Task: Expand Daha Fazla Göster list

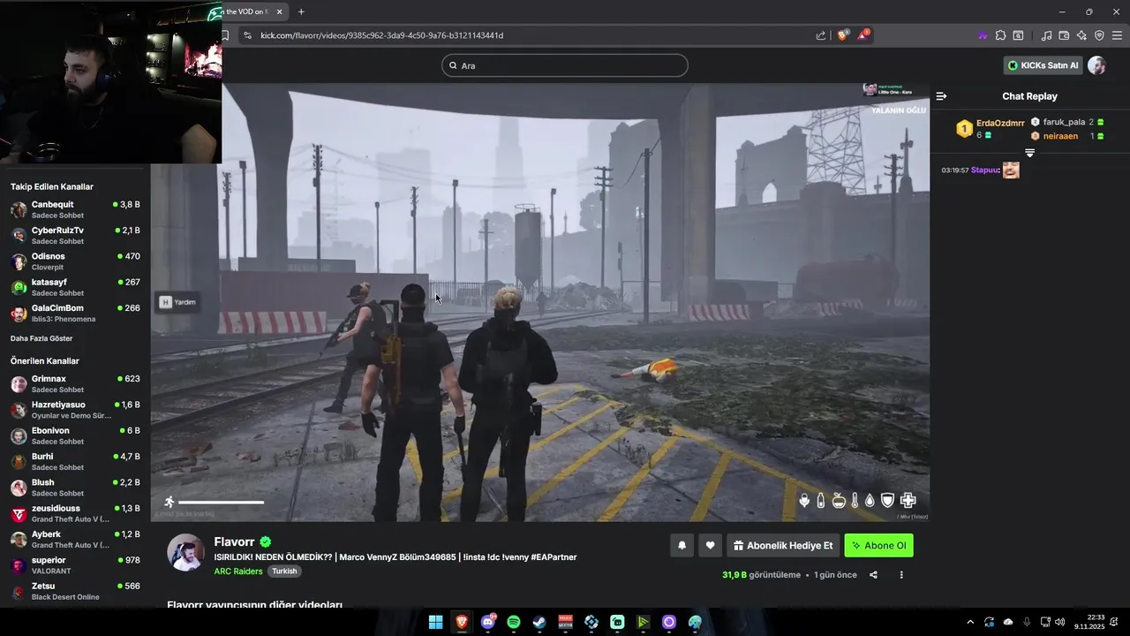Action: pyautogui.click(x=41, y=338)
